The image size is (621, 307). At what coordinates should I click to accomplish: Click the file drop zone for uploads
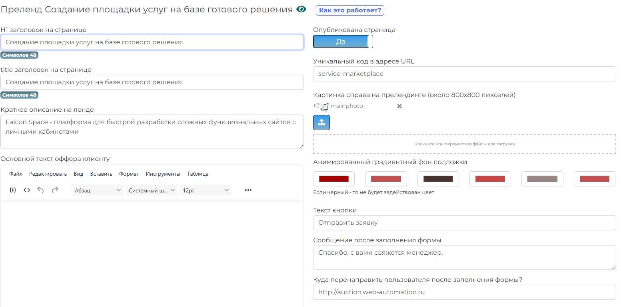[x=464, y=144]
